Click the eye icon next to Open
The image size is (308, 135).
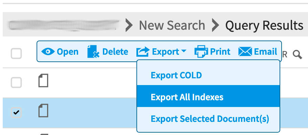(48, 52)
